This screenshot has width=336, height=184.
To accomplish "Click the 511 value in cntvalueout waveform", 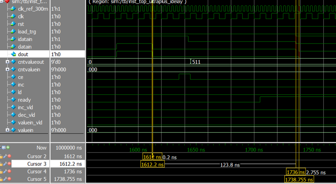I will click(x=196, y=62).
